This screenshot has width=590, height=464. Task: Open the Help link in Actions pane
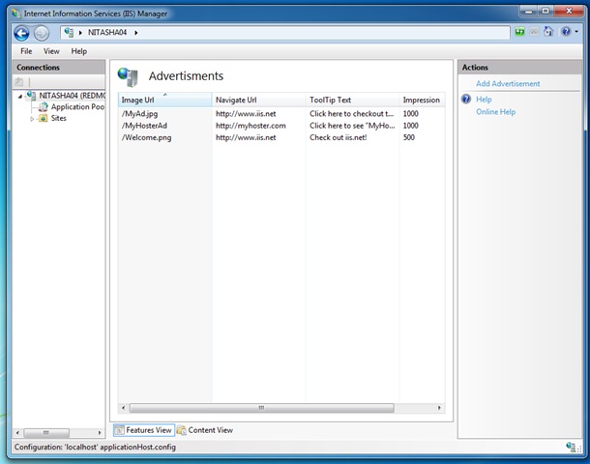point(484,100)
